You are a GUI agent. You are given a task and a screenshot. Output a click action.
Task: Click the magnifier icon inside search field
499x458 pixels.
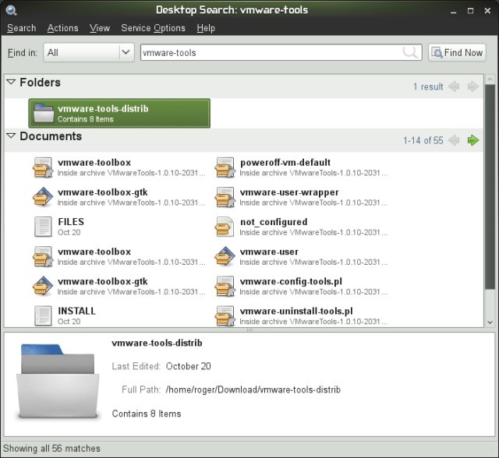click(x=410, y=52)
